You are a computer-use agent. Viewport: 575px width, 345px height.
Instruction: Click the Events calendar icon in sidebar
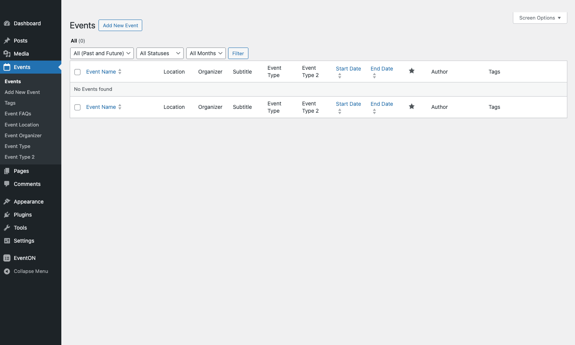tap(7, 67)
